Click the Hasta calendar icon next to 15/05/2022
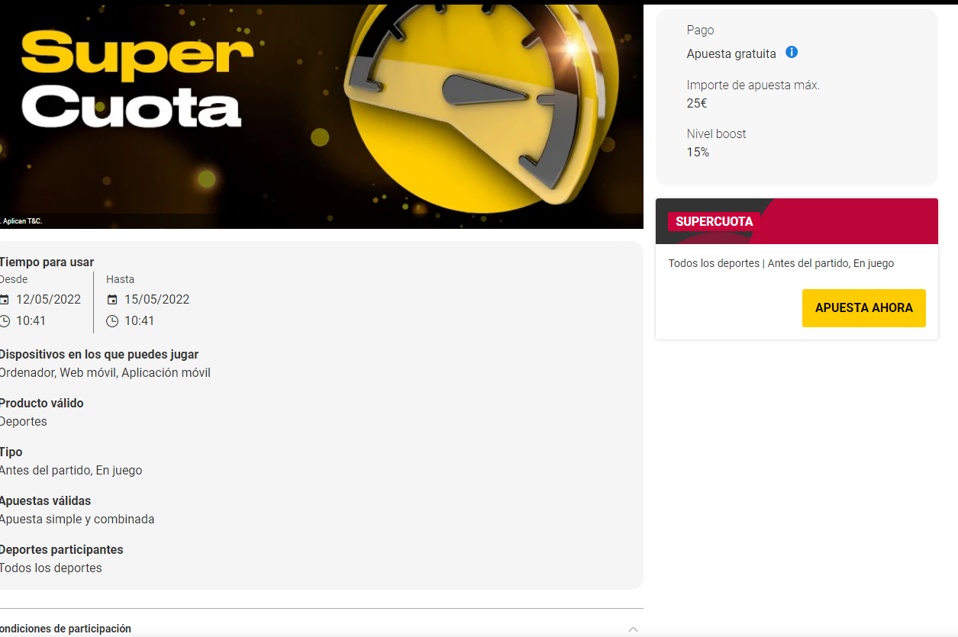Image resolution: width=958 pixels, height=637 pixels. (x=112, y=300)
